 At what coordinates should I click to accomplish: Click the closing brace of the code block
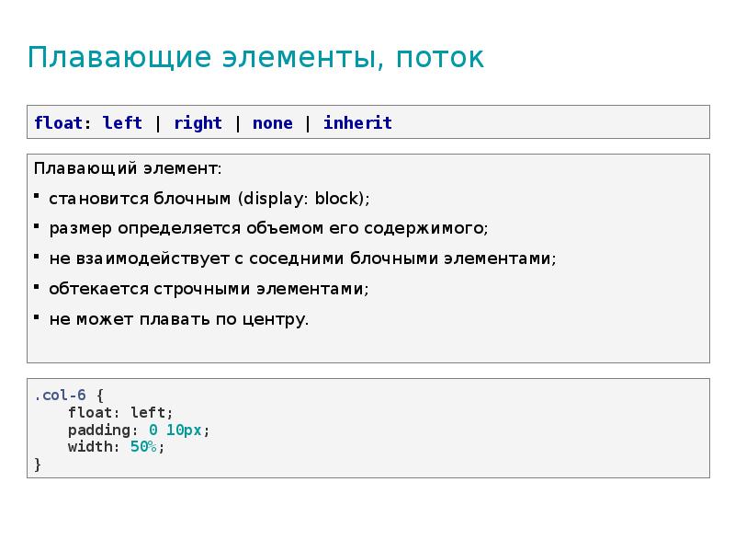coord(38,465)
